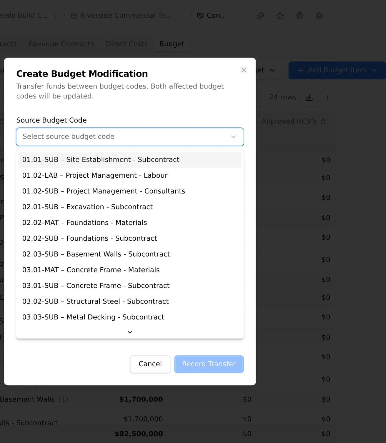Click the download export icon

point(309,97)
